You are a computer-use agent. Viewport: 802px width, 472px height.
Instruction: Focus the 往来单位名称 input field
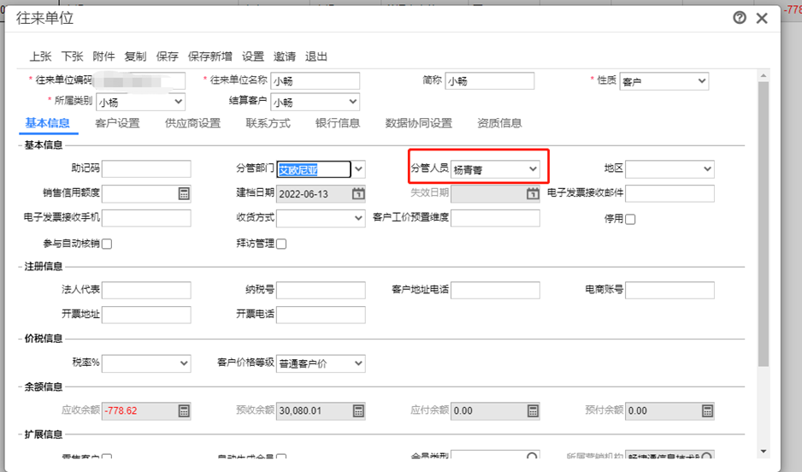click(315, 80)
